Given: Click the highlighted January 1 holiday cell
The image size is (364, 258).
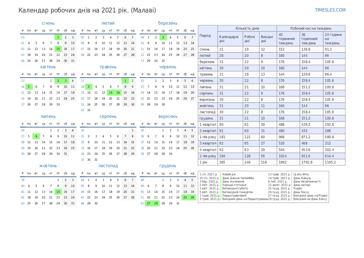Looking at the screenshot, I should (x=58, y=37).
